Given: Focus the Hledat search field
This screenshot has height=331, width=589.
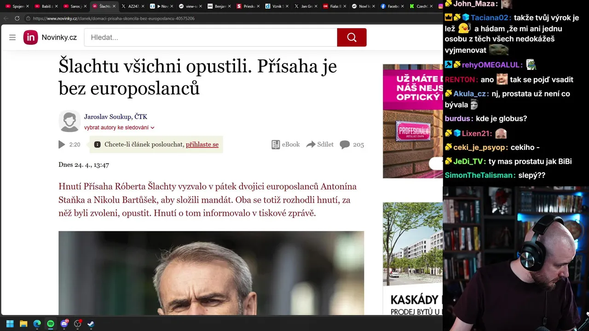Looking at the screenshot, I should pyautogui.click(x=211, y=37).
